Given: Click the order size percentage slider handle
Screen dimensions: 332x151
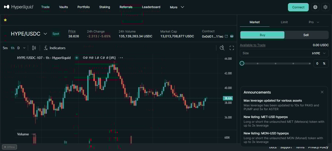Looking at the screenshot, I should [242, 63].
